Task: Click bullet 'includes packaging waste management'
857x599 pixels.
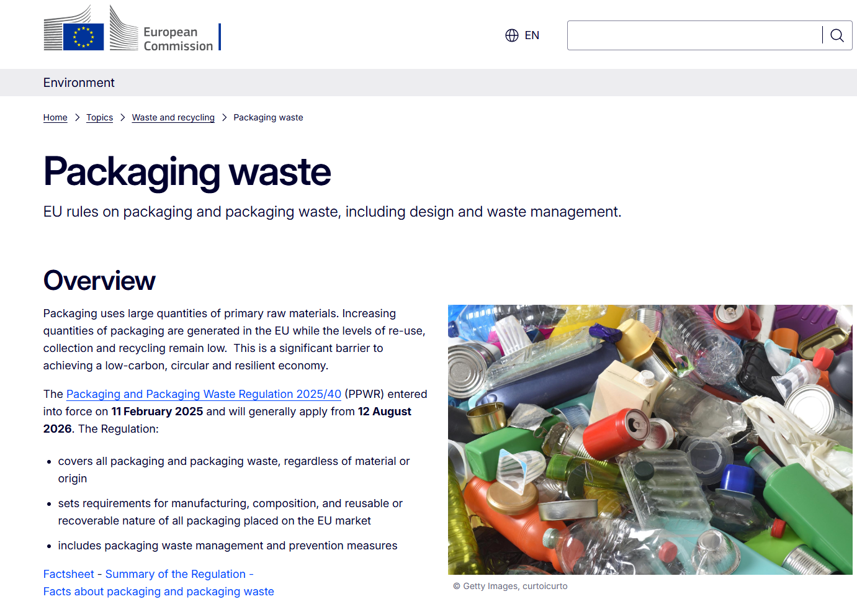Action: 228,546
